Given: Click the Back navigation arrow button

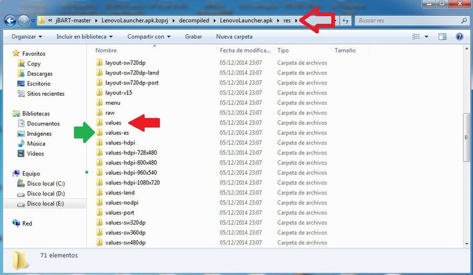Looking at the screenshot, I should point(10,20).
